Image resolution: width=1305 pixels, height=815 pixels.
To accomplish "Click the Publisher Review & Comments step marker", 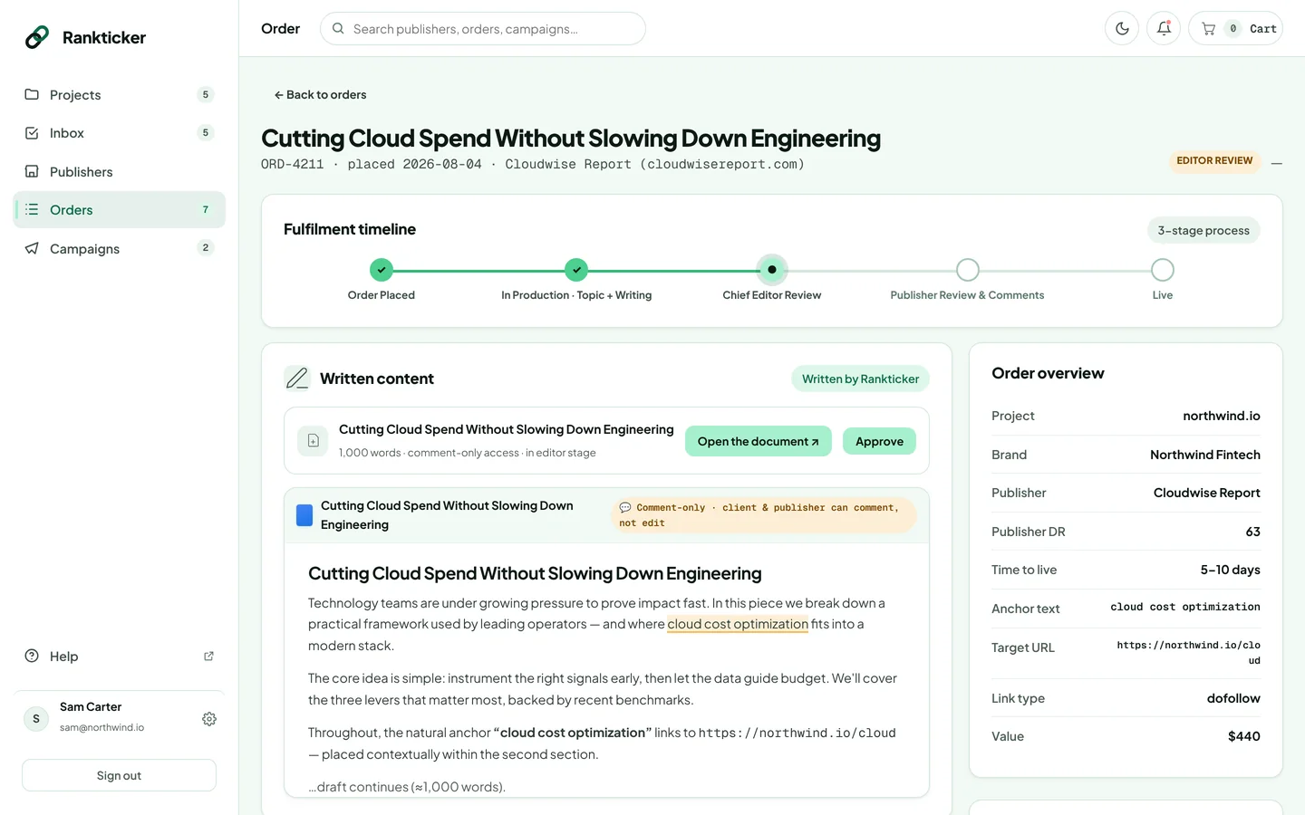I will coord(968,270).
